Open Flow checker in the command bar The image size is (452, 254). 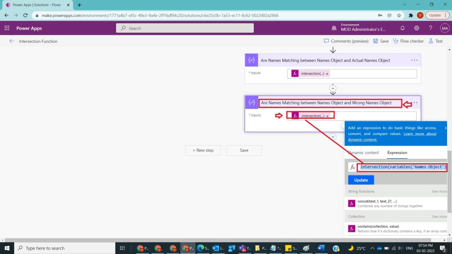408,41
